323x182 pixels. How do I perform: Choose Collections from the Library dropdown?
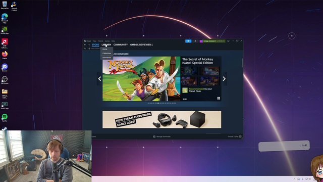[106, 53]
